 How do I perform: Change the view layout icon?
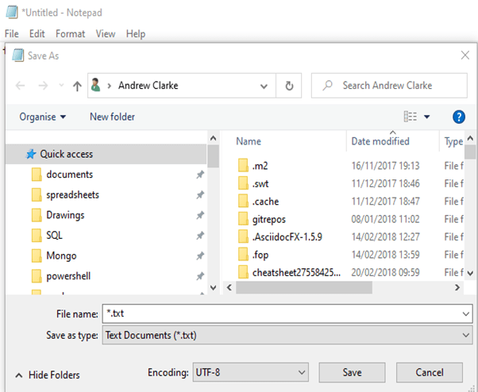pyautogui.click(x=411, y=117)
